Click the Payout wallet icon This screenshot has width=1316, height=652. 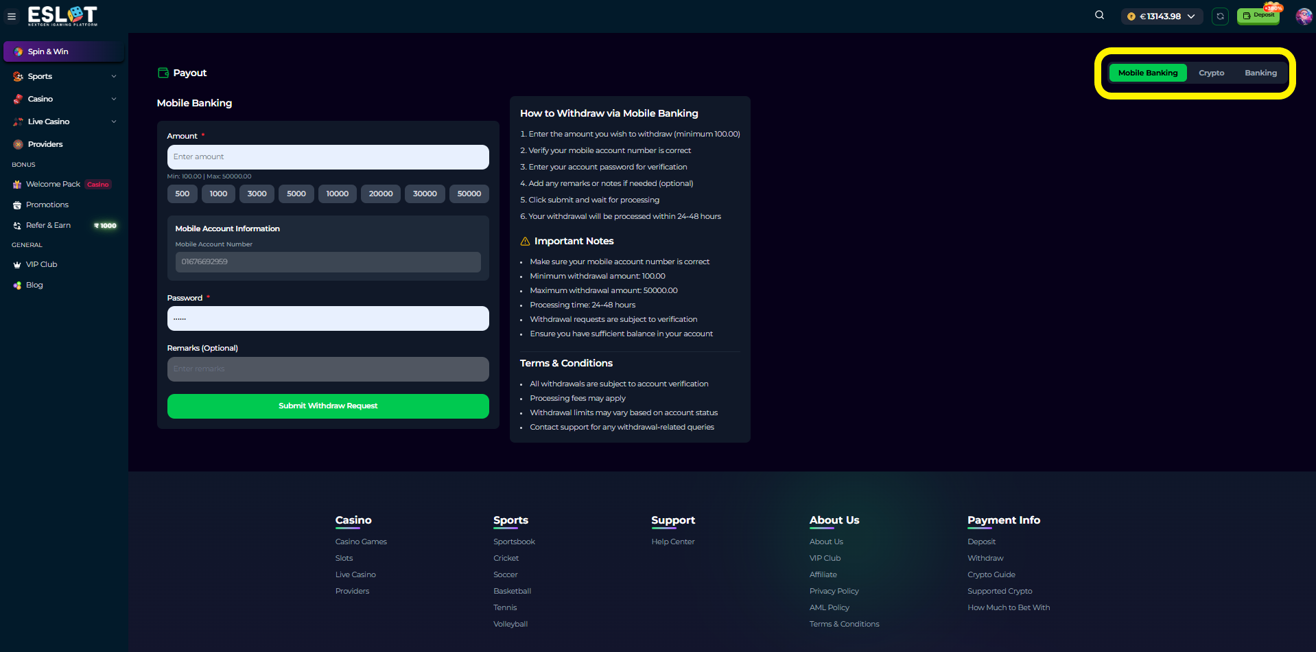163,73
